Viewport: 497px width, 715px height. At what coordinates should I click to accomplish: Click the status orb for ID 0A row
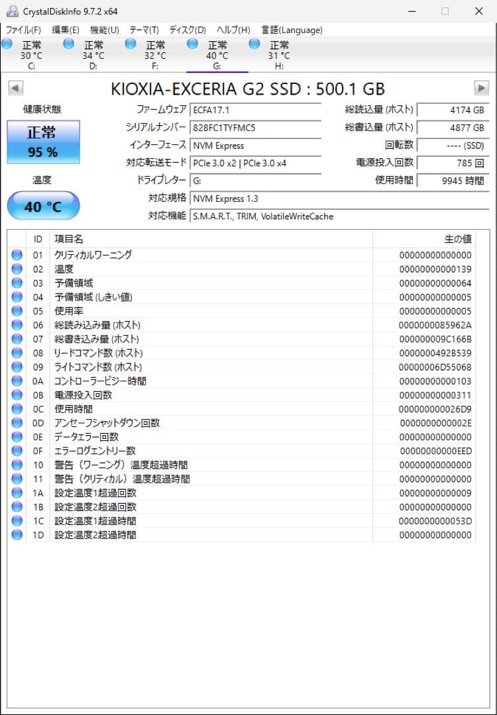17,381
